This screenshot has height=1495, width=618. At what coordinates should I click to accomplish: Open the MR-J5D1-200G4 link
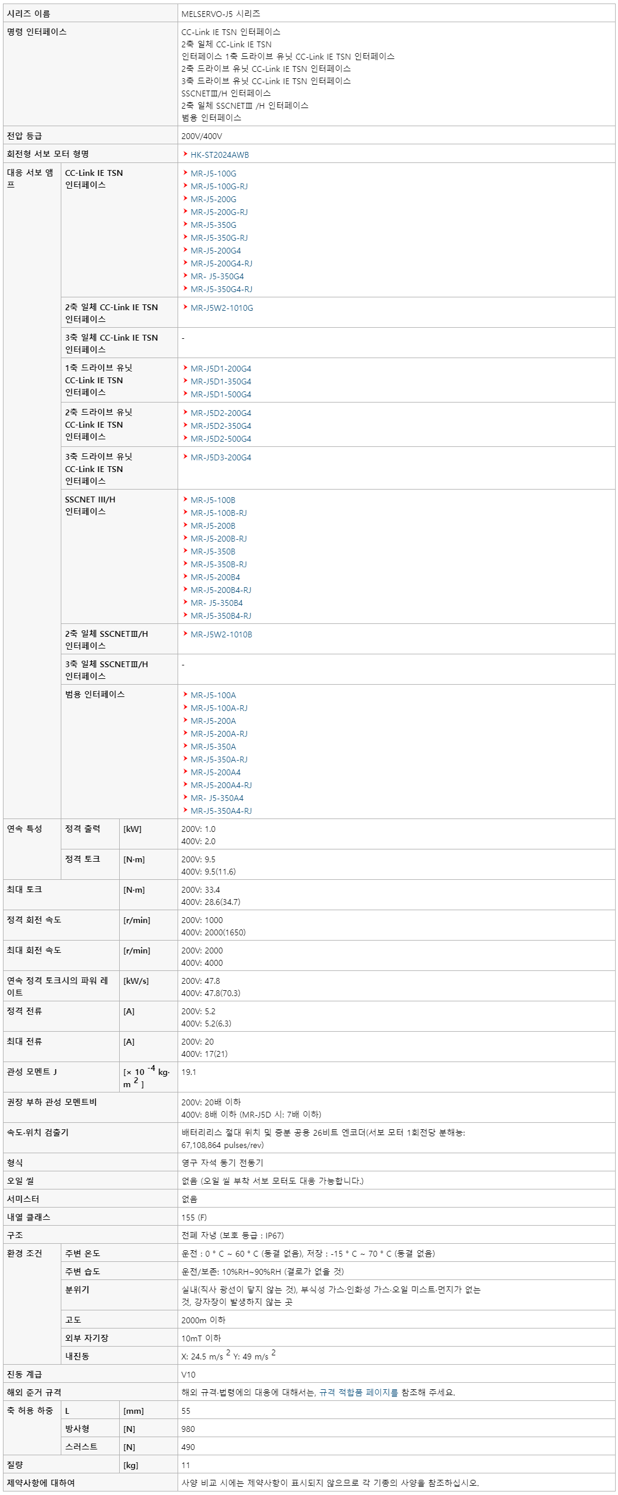tap(221, 369)
